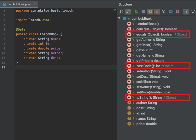The width and height of the screenshot is (196, 140).
Task: Select id: int field
Action: click(141, 113)
